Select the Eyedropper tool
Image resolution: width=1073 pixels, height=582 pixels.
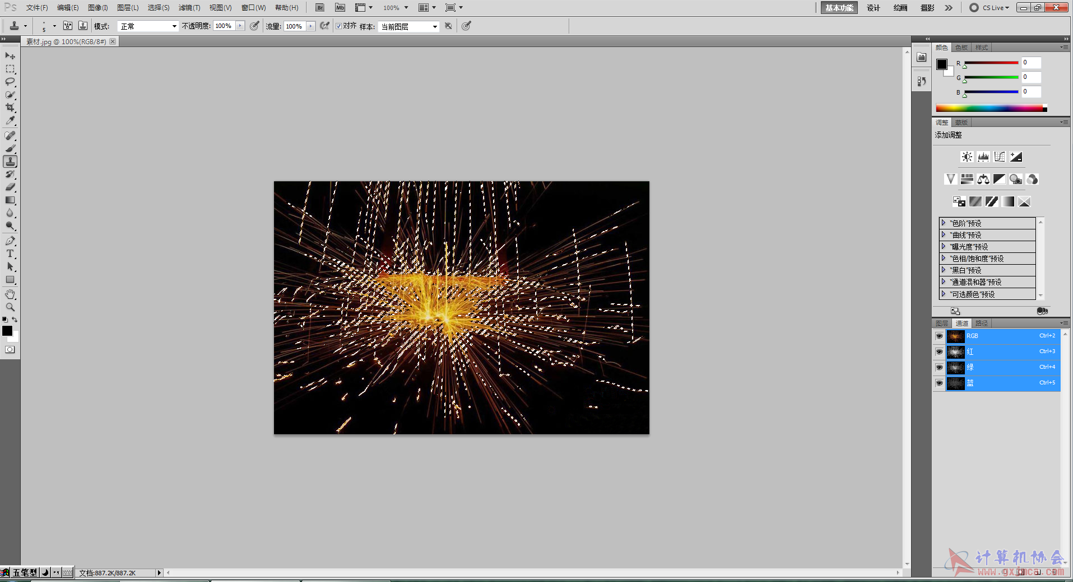click(x=10, y=120)
